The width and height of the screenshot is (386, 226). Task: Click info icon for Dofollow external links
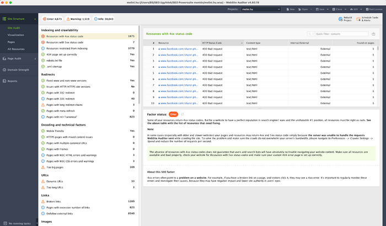tap(43, 213)
